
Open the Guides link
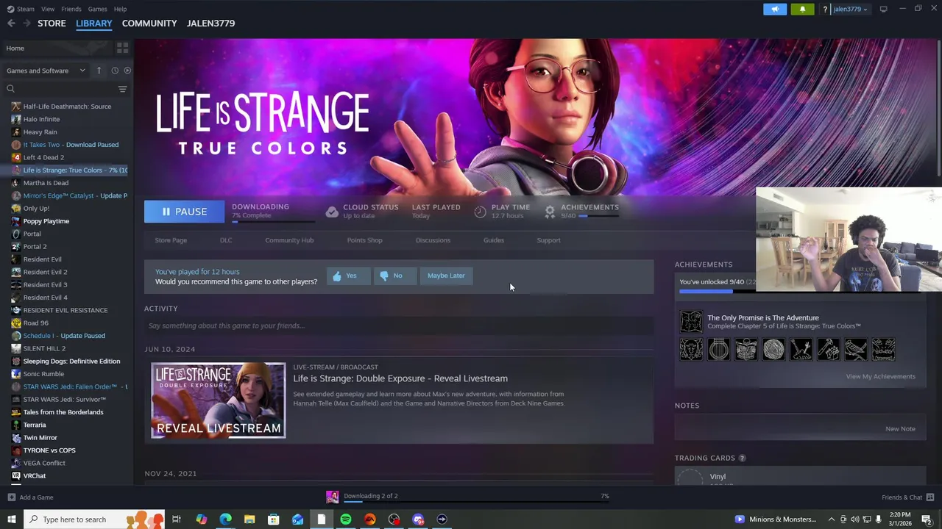(x=494, y=240)
